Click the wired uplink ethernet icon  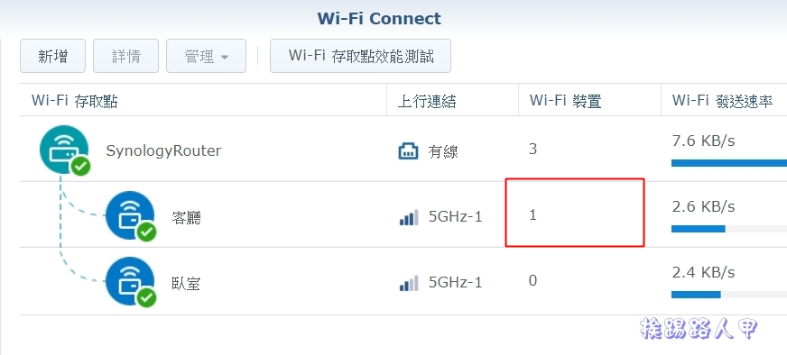(x=408, y=150)
